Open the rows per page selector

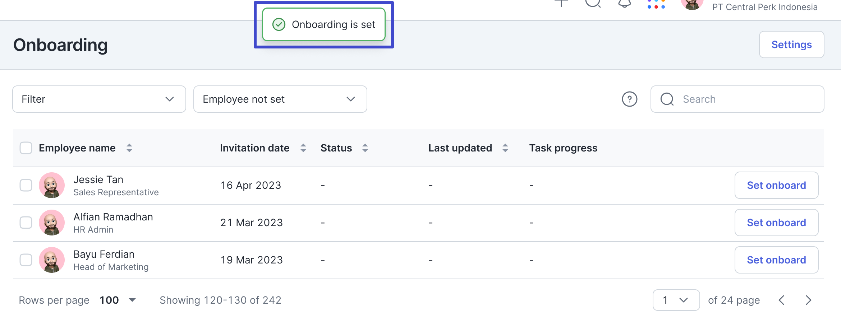click(118, 300)
